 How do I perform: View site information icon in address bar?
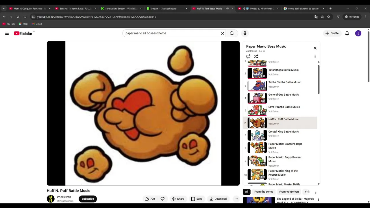(x=33, y=17)
